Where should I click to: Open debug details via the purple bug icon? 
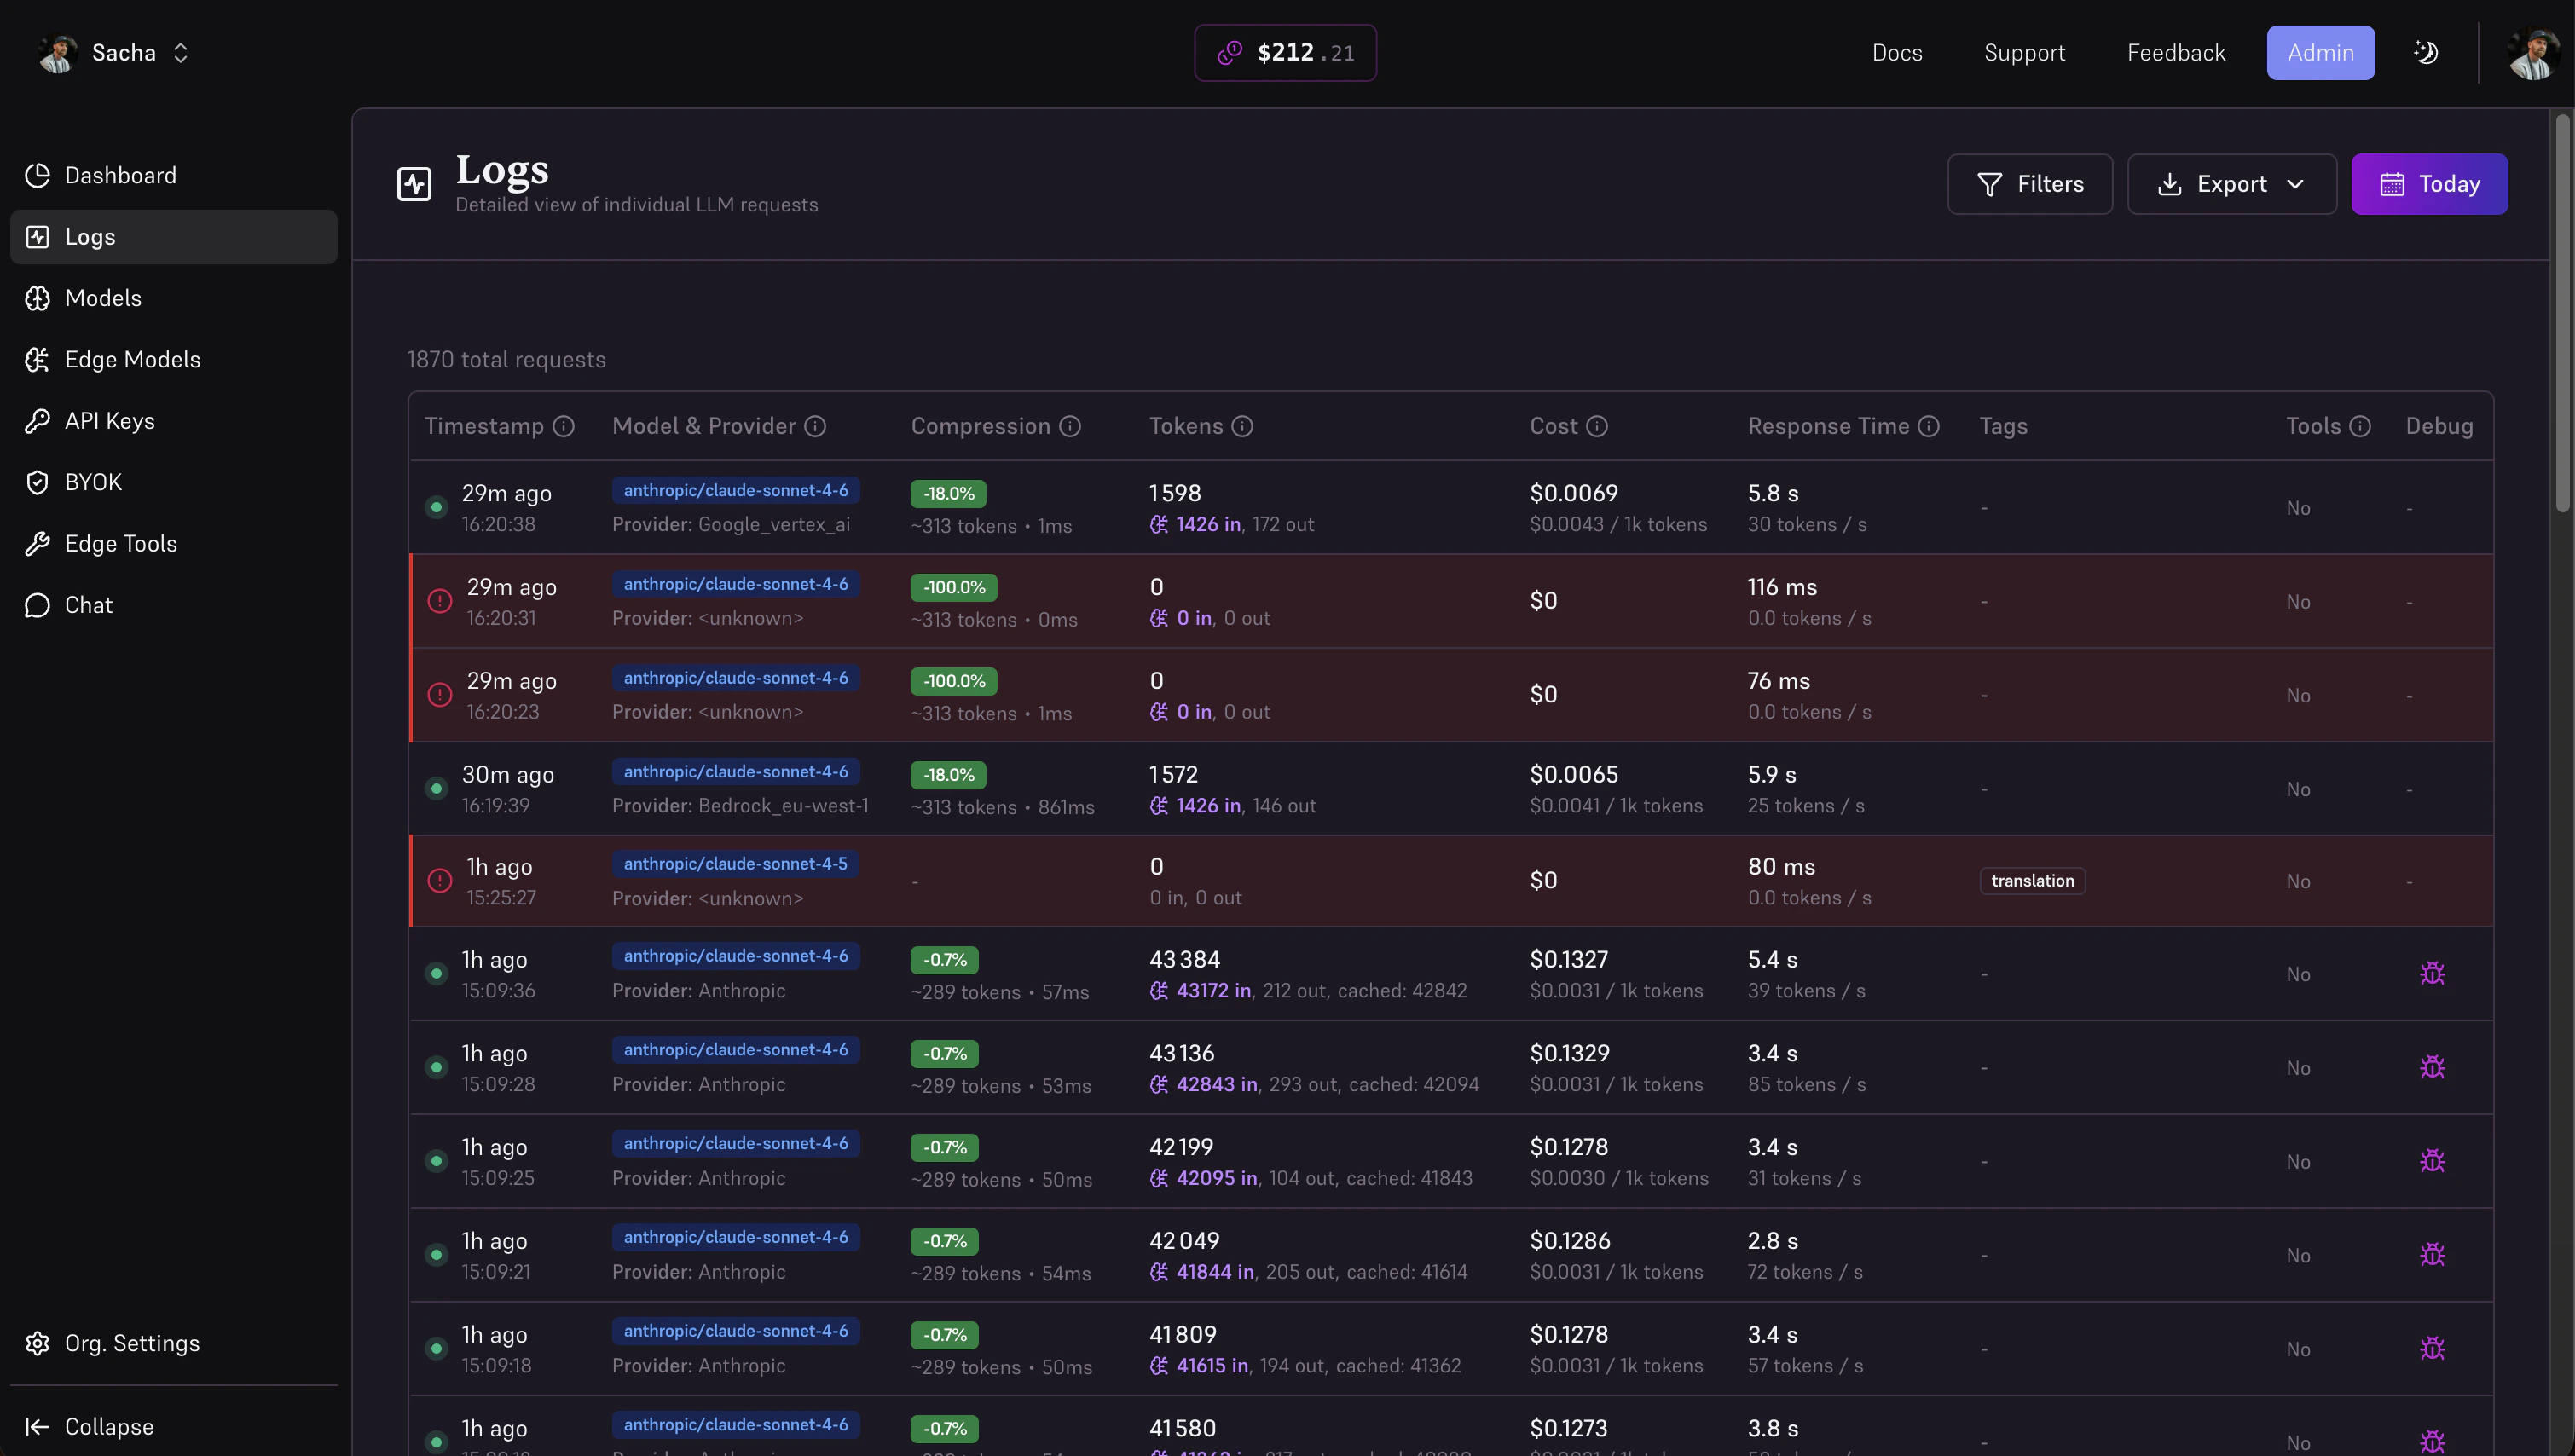[x=2432, y=972]
